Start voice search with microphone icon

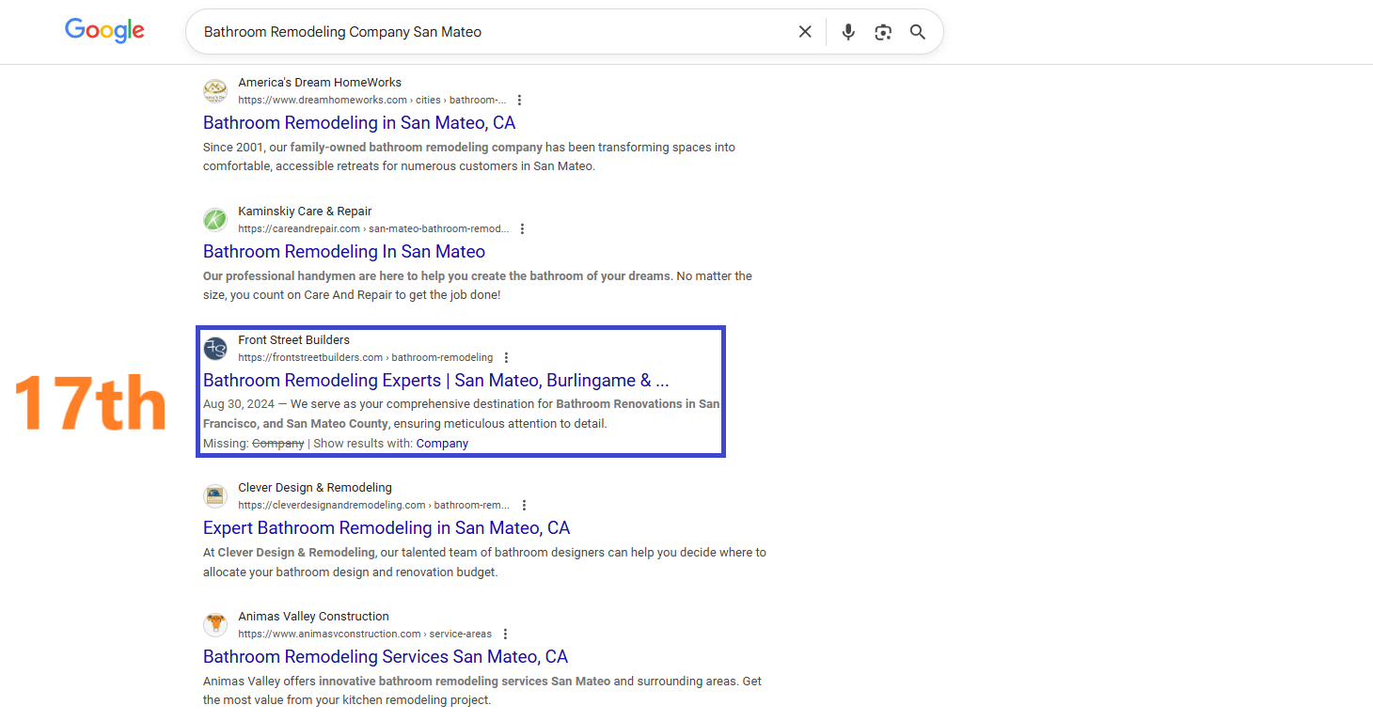(848, 32)
